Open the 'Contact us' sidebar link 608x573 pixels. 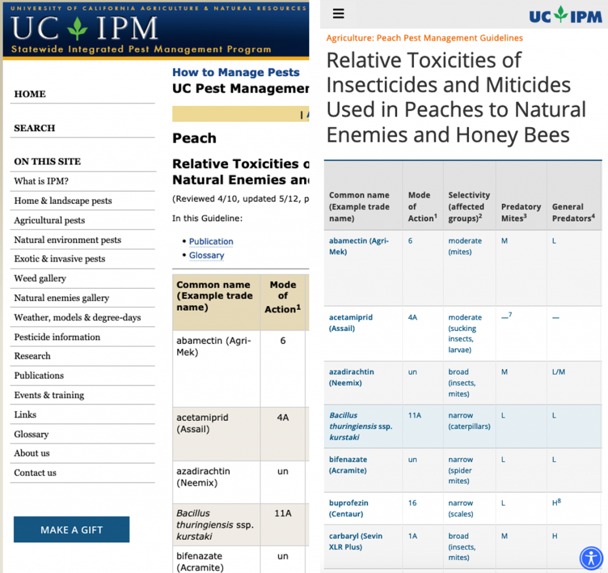point(35,473)
